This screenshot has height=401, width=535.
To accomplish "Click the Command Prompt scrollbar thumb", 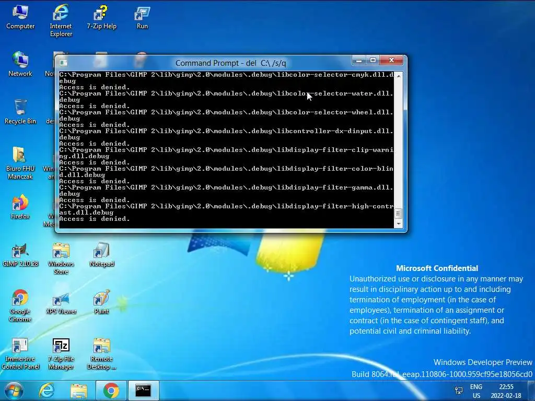I will (398, 214).
